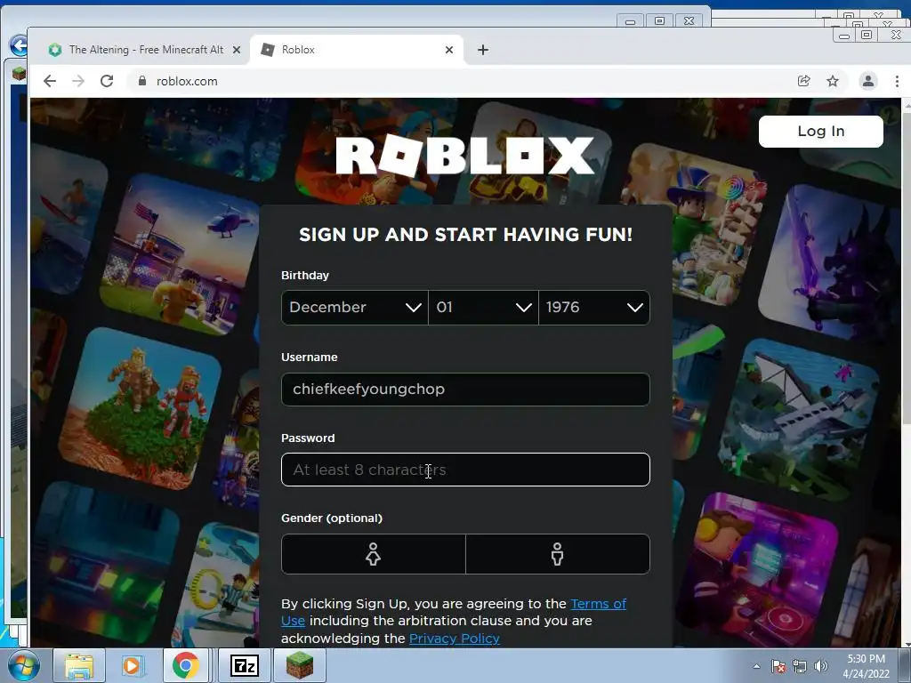Click the share page icon in address bar
This screenshot has height=683, width=911.
804,81
